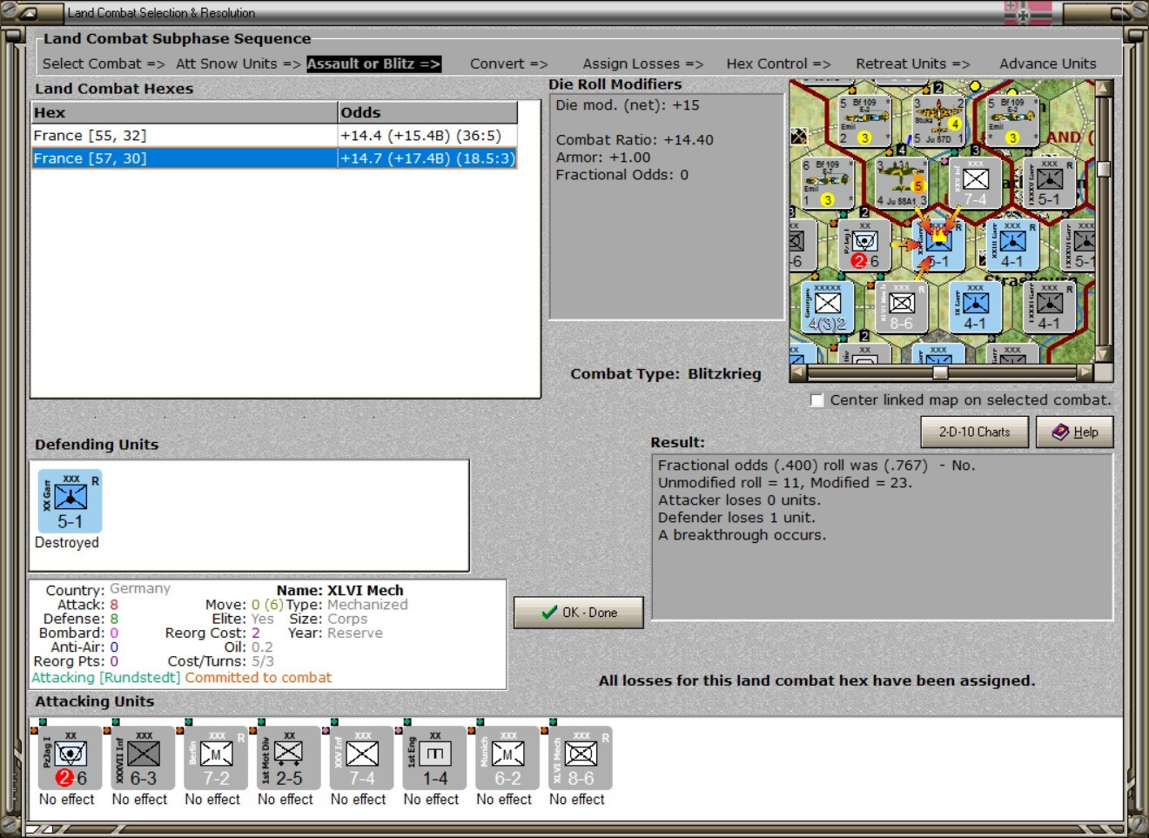Click 'Defender loses 1 unit.' result line
Screen dimensions: 1149x838
[x=736, y=518]
